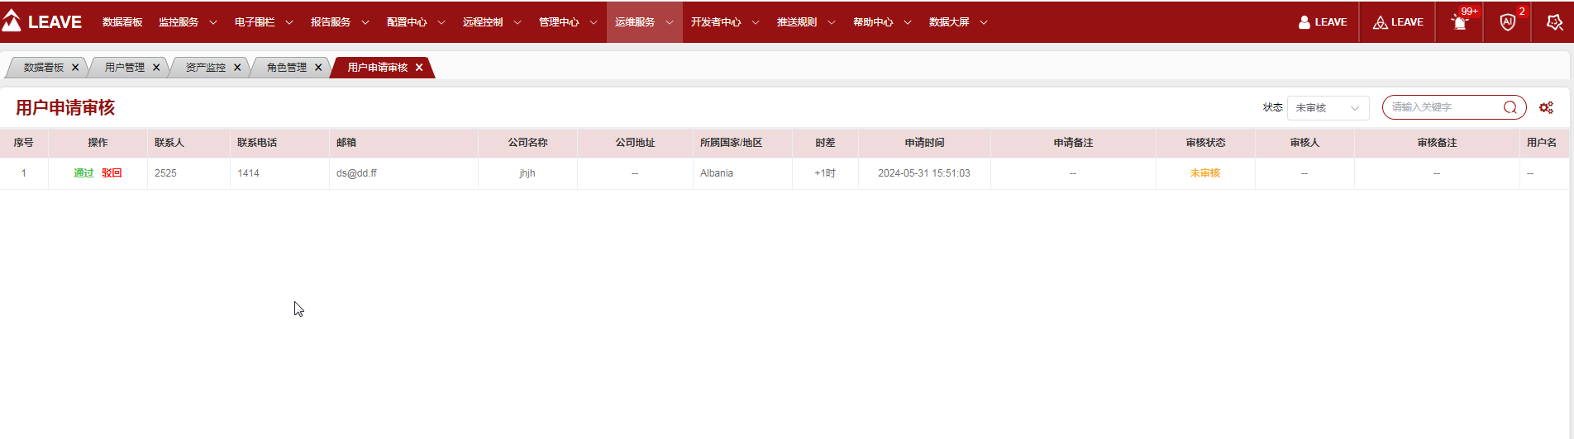Switch to the 资产监控 tab
Viewport: 1574px width, 439px height.
click(x=206, y=68)
